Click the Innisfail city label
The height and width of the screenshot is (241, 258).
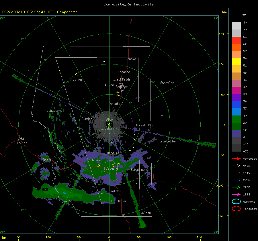[x=116, y=104]
